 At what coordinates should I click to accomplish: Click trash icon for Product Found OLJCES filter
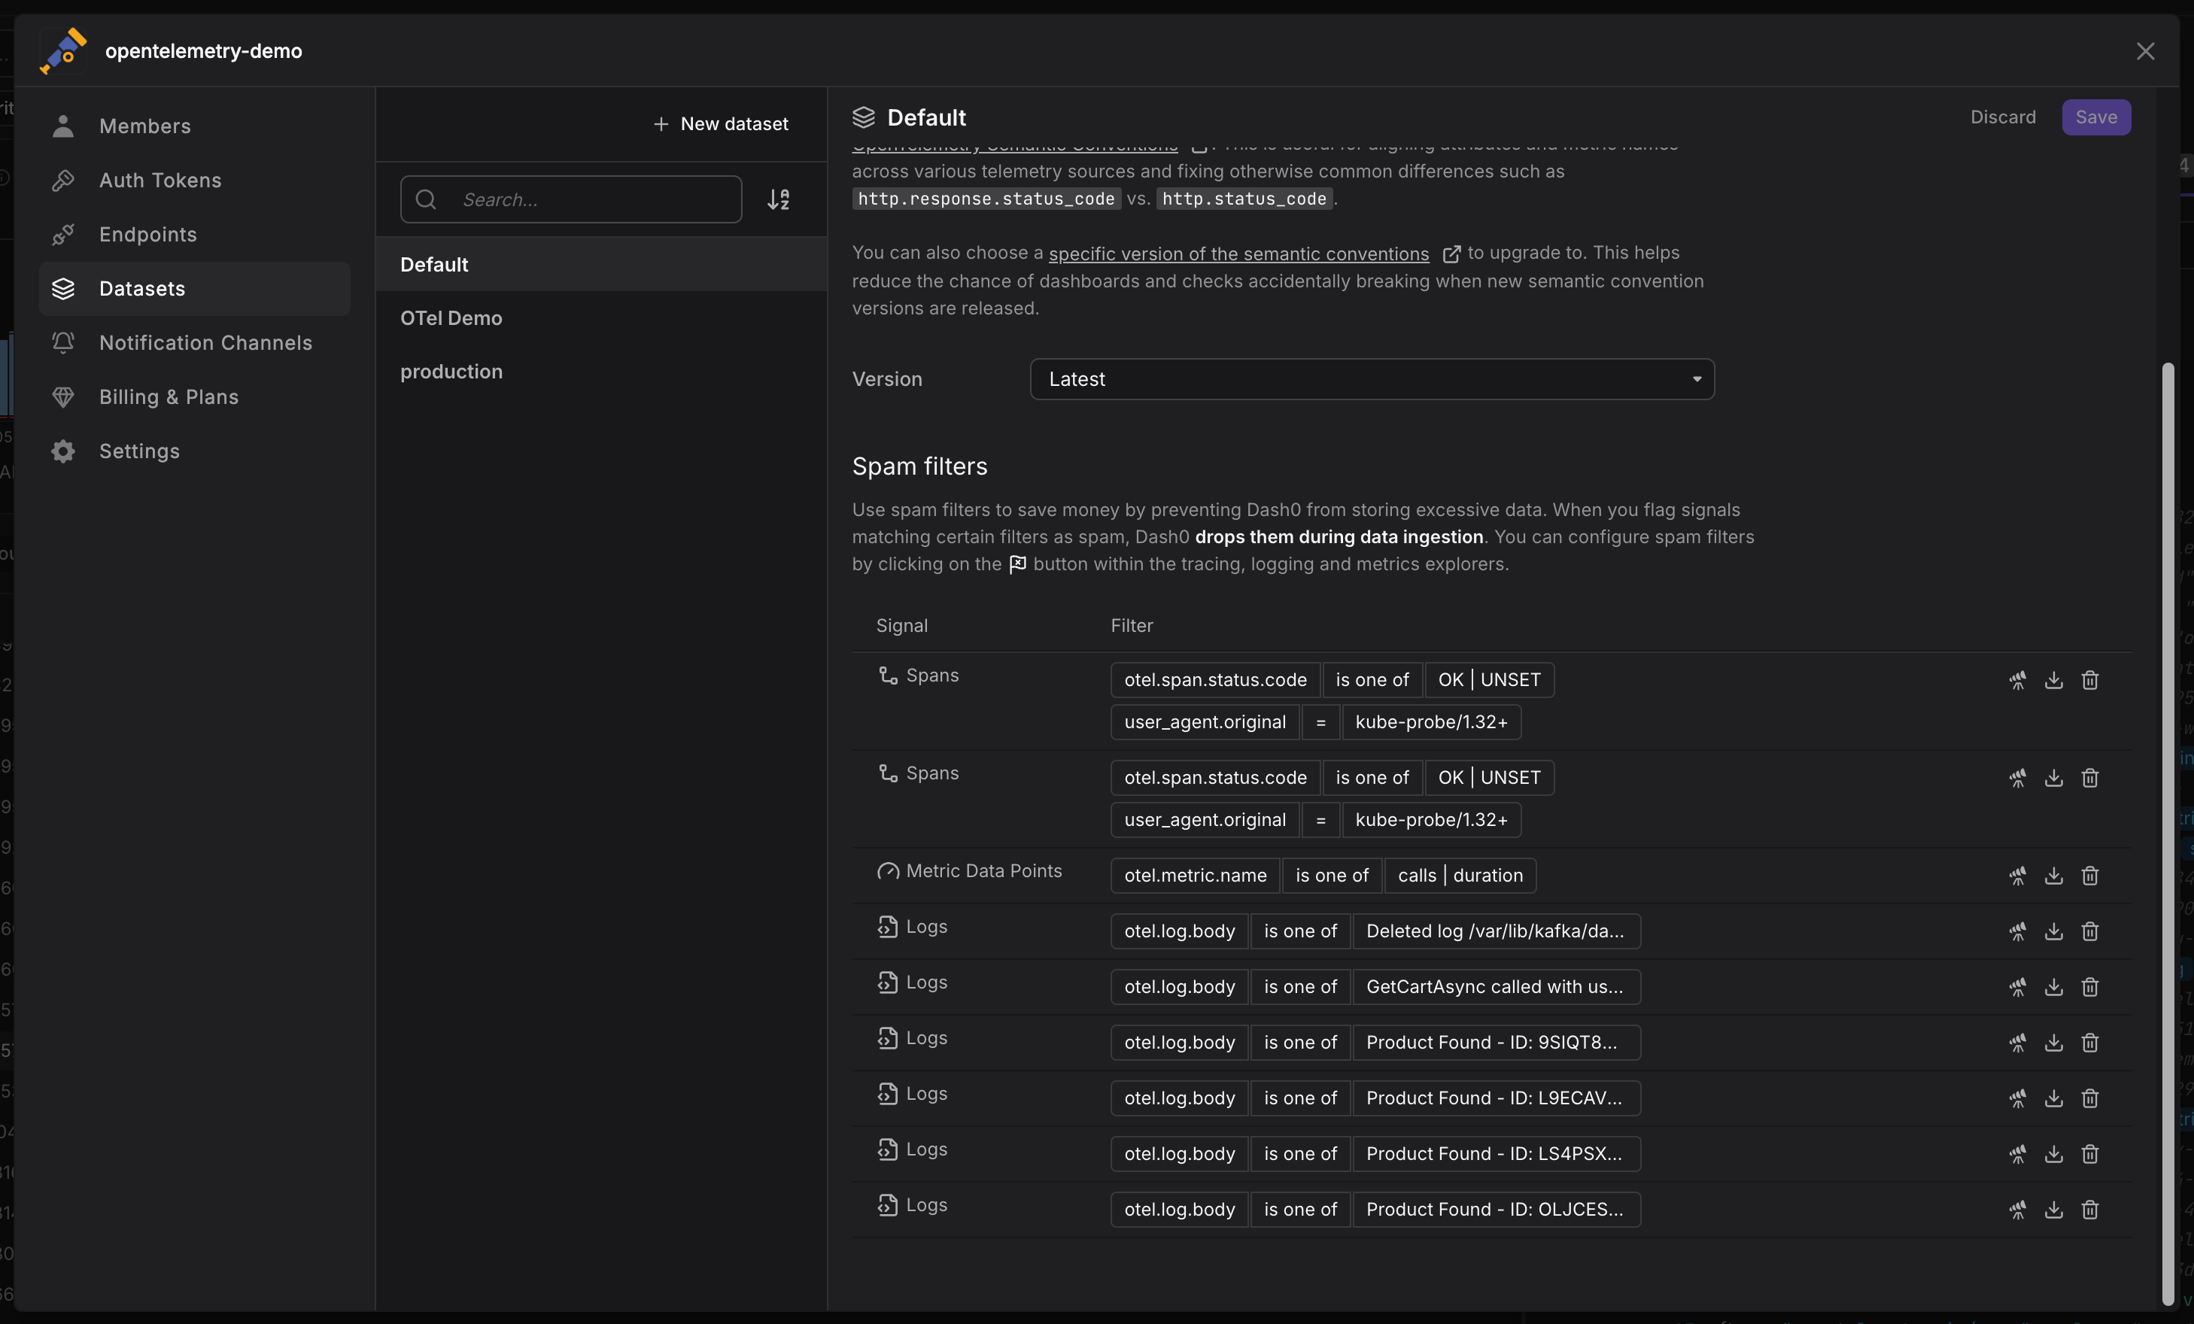pos(2090,1209)
